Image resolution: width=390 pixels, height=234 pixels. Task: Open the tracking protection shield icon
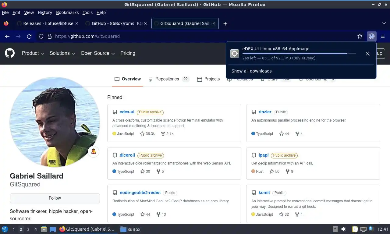tap(41, 36)
